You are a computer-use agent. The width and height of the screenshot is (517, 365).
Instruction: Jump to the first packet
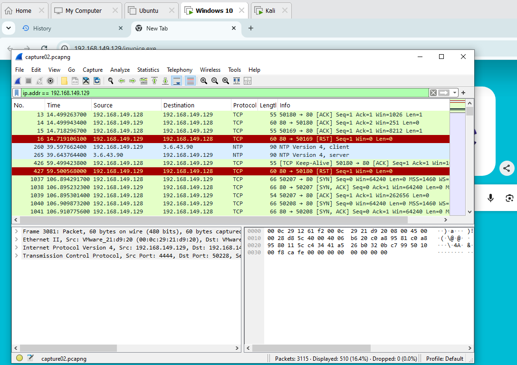(154, 81)
